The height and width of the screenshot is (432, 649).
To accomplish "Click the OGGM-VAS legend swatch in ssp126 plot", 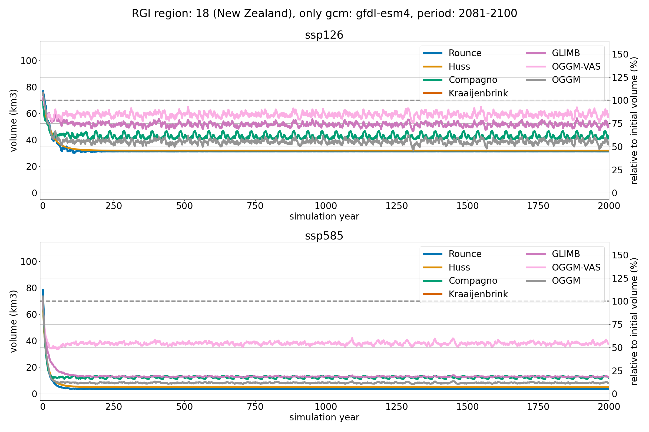I will (x=536, y=66).
